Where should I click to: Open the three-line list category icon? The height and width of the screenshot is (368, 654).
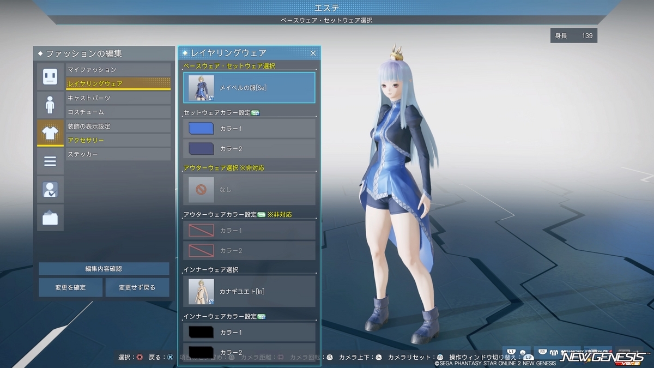(x=50, y=161)
